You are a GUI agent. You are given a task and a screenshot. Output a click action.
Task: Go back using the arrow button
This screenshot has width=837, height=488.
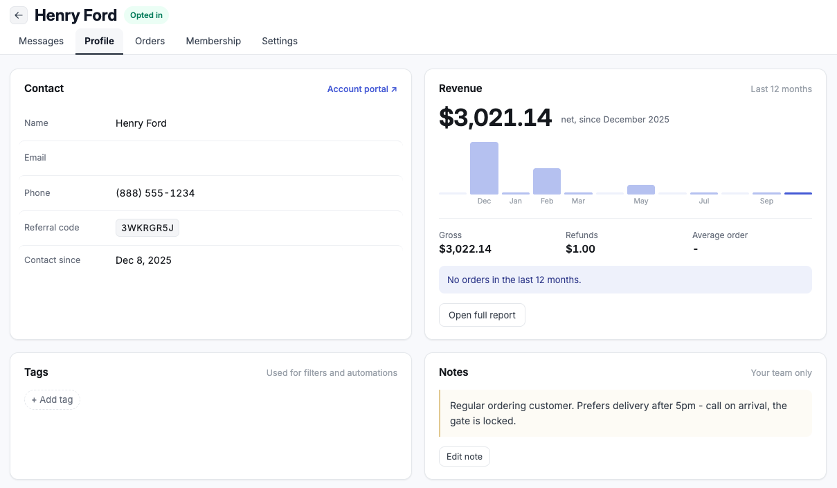(19, 15)
